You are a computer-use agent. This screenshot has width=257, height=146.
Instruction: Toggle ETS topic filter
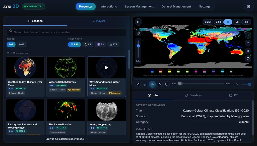click(113, 44)
